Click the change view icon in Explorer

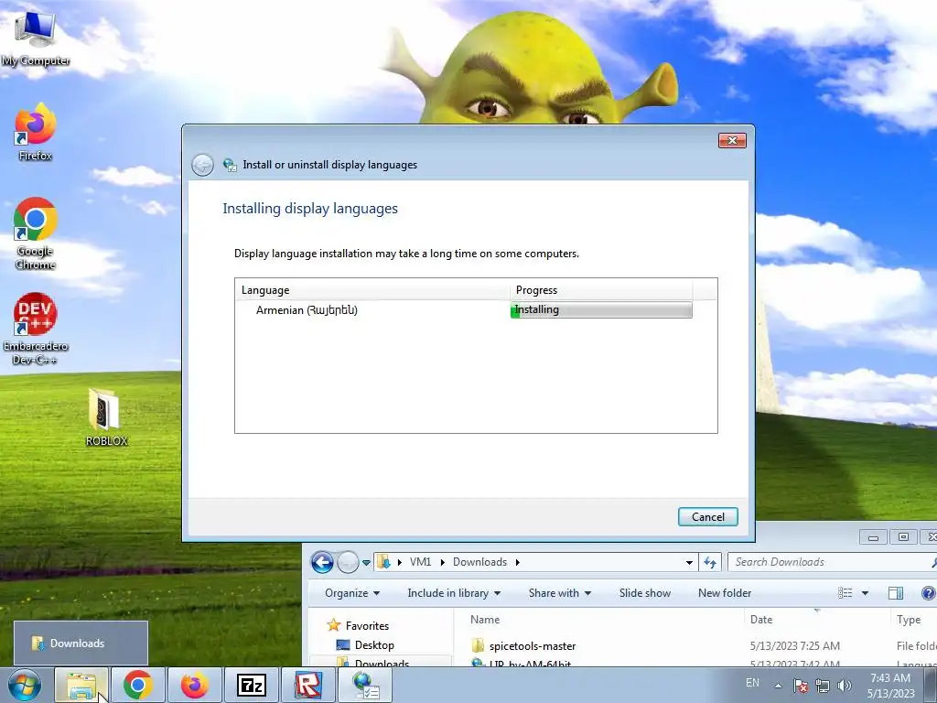click(x=845, y=593)
